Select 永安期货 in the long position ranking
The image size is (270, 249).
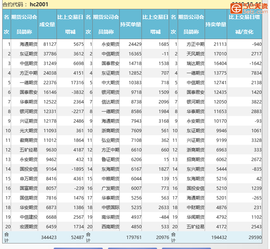pyautogui.click(x=110, y=44)
